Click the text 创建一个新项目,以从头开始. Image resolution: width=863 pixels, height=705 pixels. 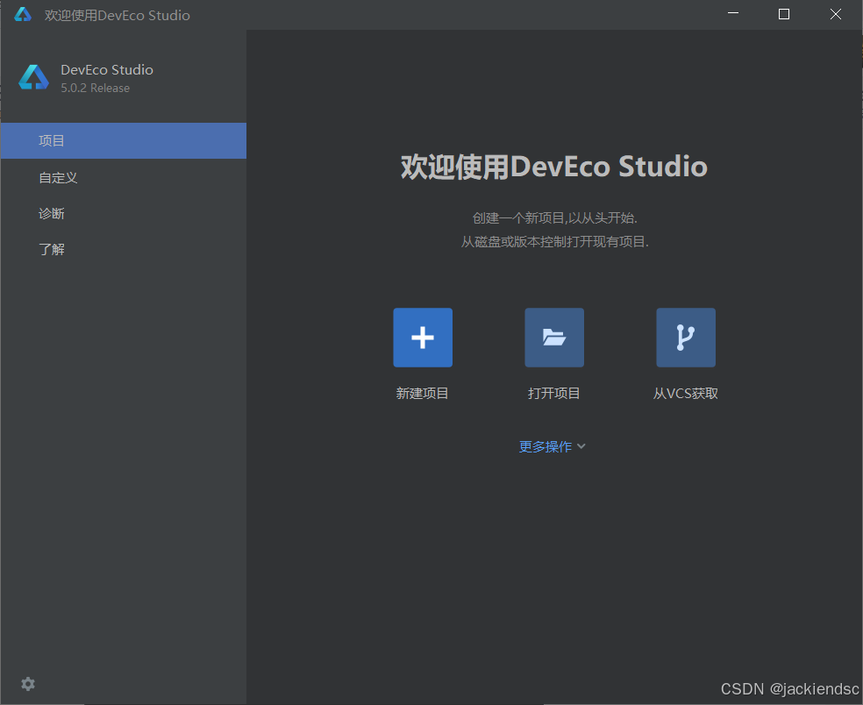555,218
